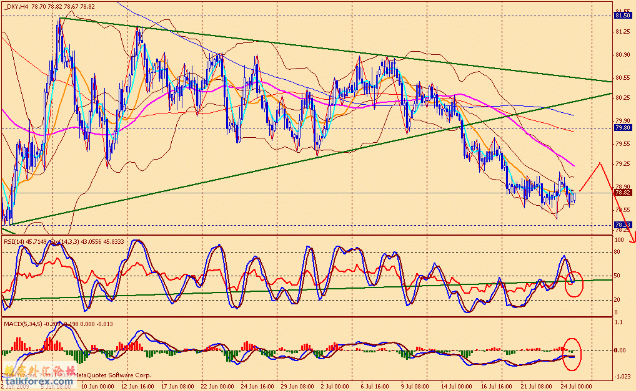Click the 12 Jun 16:00 time label
Image resolution: width=636 pixels, height=391 pixels.
[137, 386]
